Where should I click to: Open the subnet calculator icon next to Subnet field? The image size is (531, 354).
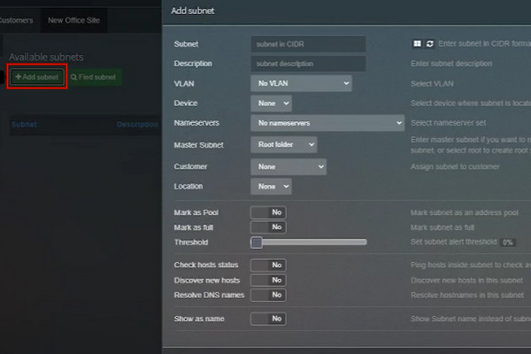[417, 44]
